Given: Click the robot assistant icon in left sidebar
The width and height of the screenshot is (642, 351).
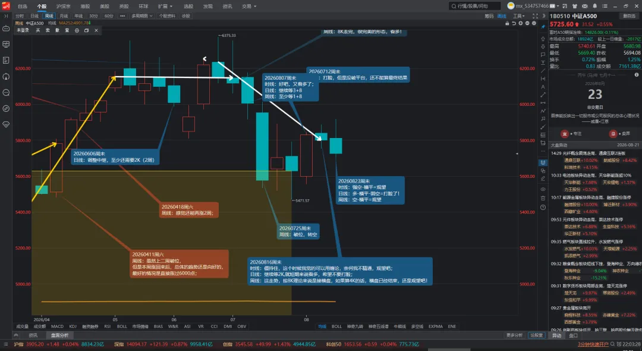Looking at the screenshot, I should tap(6, 29).
